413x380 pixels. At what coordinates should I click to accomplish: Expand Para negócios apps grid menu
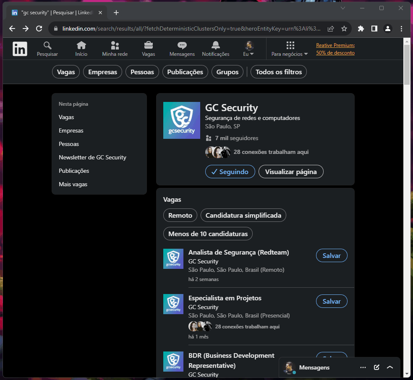coord(290,49)
